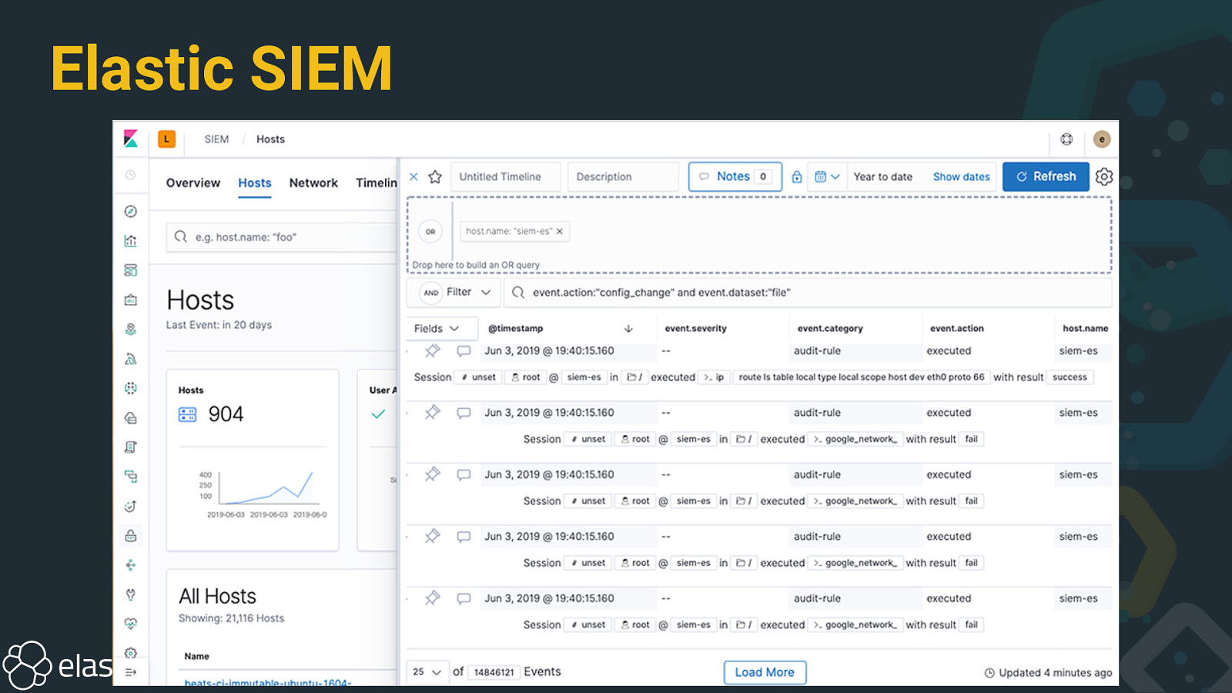This screenshot has height=693, width=1232.
Task: Open Dev Tools wrench icon
Action: (x=131, y=594)
